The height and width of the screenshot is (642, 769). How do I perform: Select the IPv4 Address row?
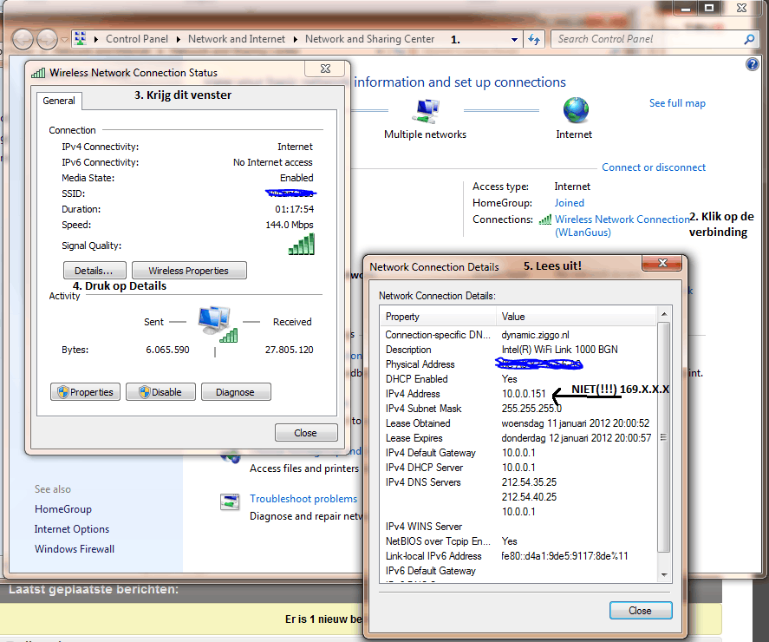pyautogui.click(x=518, y=394)
